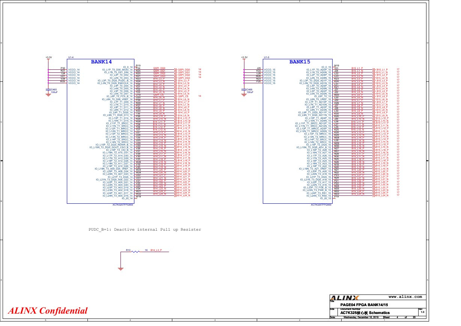This screenshot has height=326, width=461.
Task: Click pin name IO_L6P_T0_FCS_B_14
Action: [119, 97]
